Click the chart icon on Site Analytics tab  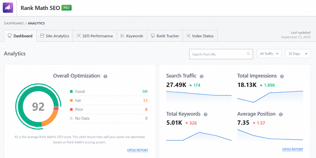(x=42, y=36)
